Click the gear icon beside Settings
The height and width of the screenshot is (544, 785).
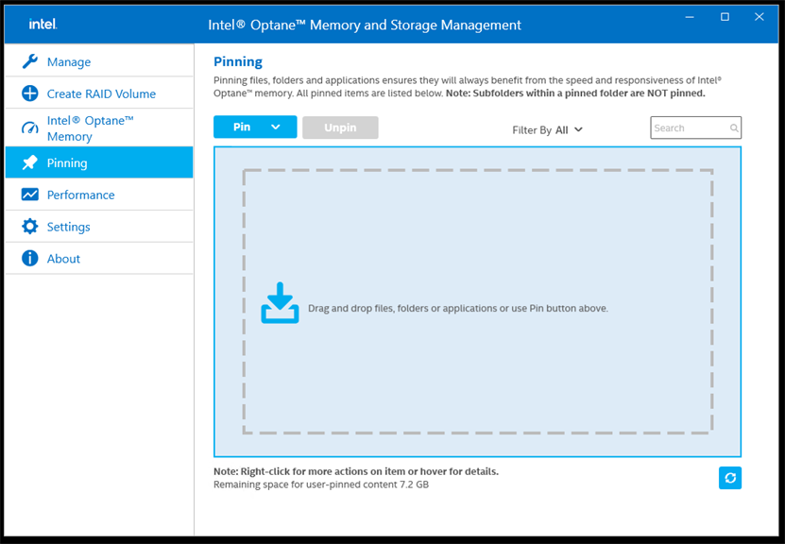pyautogui.click(x=30, y=227)
